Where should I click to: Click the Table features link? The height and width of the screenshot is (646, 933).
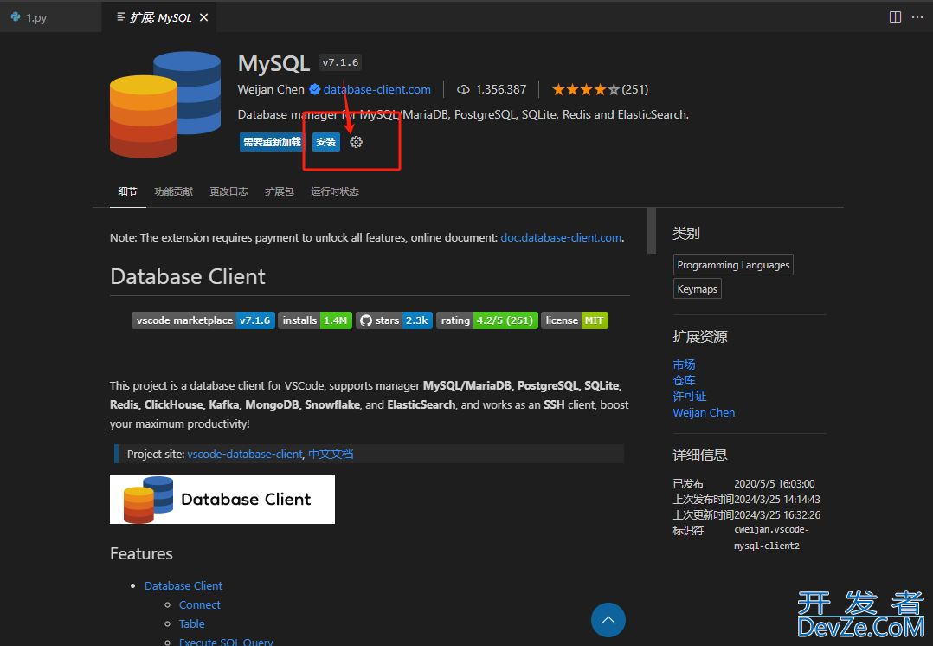pyautogui.click(x=191, y=624)
